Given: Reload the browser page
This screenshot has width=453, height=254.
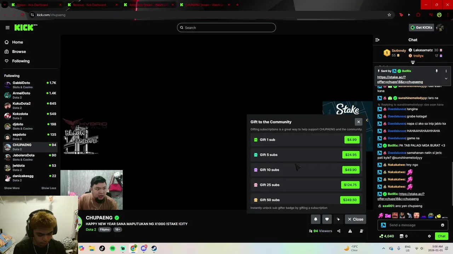Looking at the screenshot, I should click(x=22, y=15).
